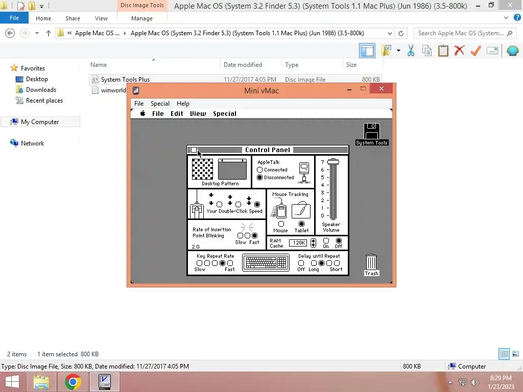The image size is (523, 392).
Task: Launch Chrome from the taskbar
Action: pyautogui.click(x=73, y=382)
